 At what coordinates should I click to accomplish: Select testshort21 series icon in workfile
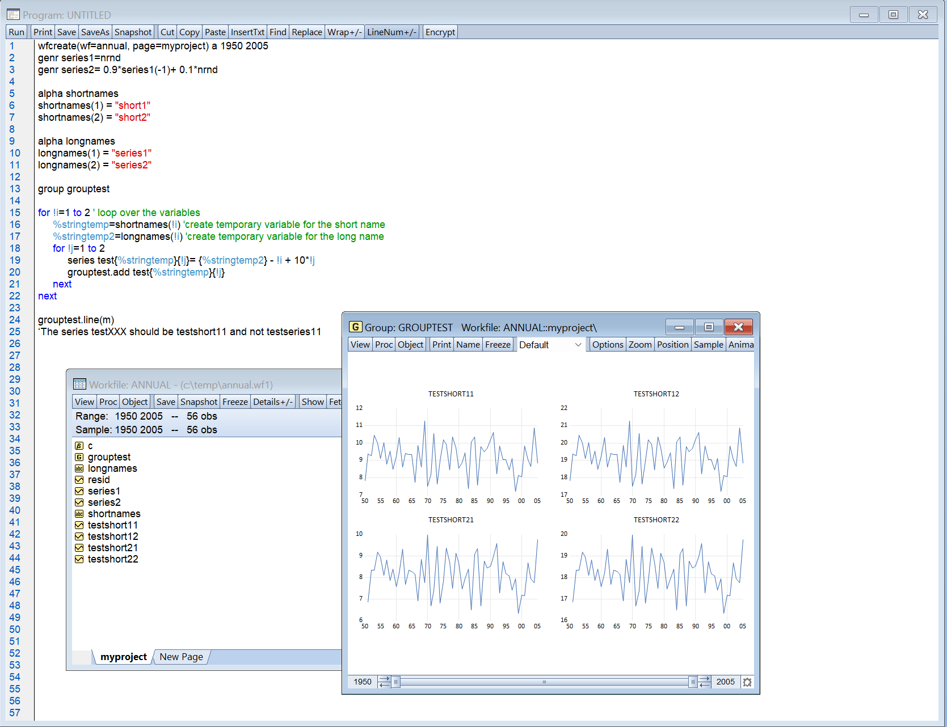pos(79,548)
